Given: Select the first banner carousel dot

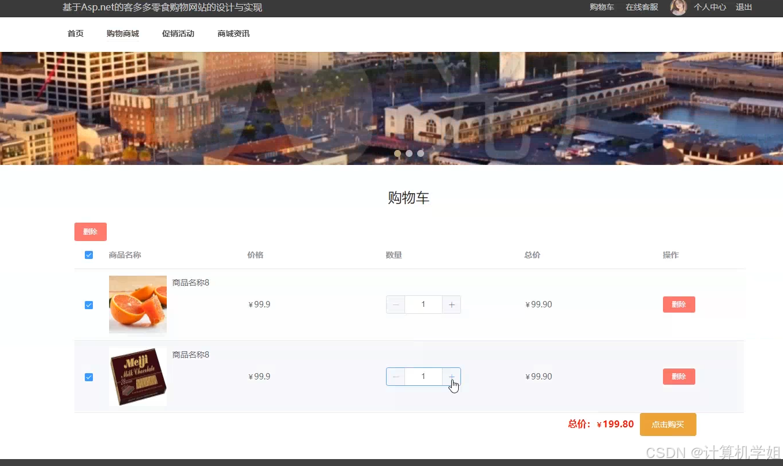Looking at the screenshot, I should (x=398, y=153).
